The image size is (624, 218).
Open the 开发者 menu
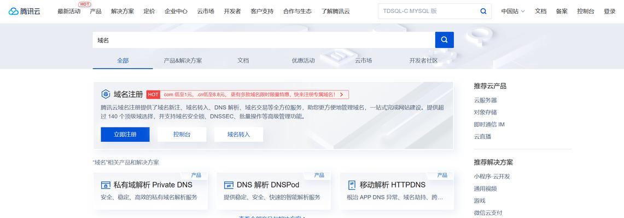pyautogui.click(x=232, y=11)
